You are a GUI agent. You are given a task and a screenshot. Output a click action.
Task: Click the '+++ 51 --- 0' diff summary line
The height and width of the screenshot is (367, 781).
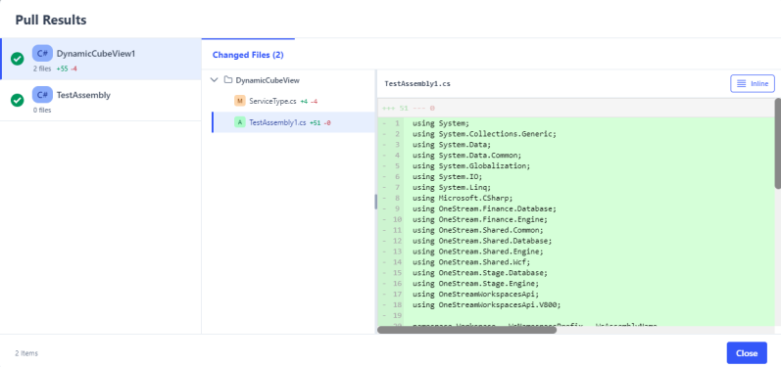pos(409,108)
